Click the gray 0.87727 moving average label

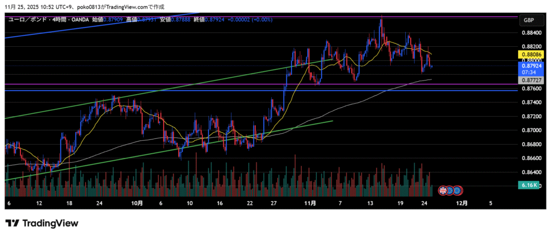click(x=530, y=80)
